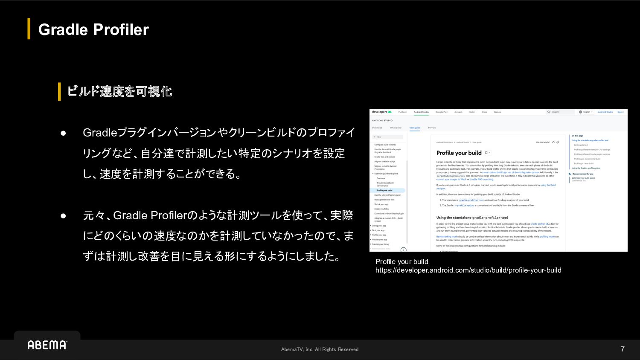Open Gradle tips and recipes in sidebar
This screenshot has width=640, height=360.
pyautogui.click(x=384, y=157)
